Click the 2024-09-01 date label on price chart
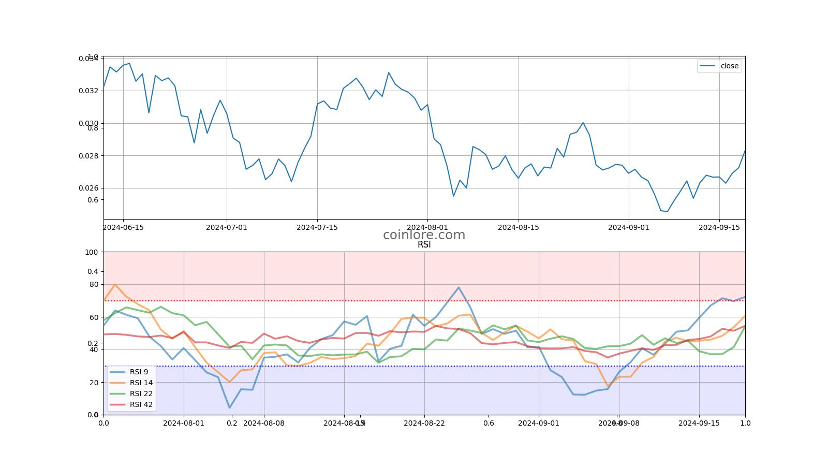Image resolution: width=828 pixels, height=466 pixels. [629, 227]
